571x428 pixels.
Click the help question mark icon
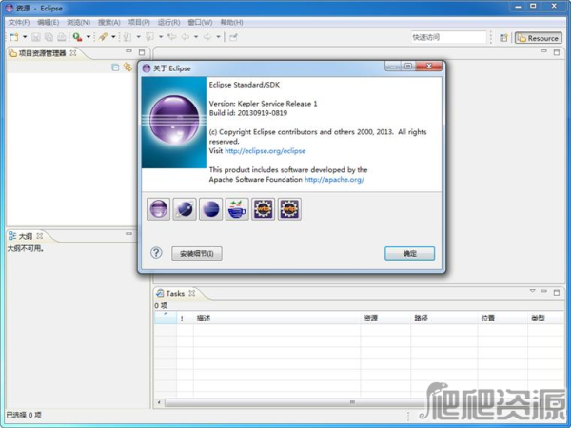(x=156, y=253)
